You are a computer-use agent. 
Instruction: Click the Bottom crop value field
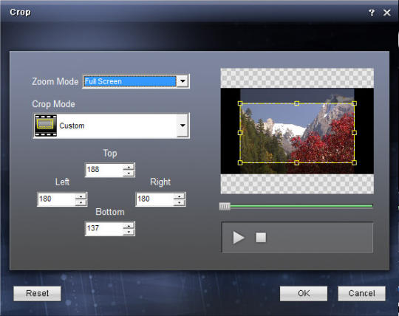[104, 229]
